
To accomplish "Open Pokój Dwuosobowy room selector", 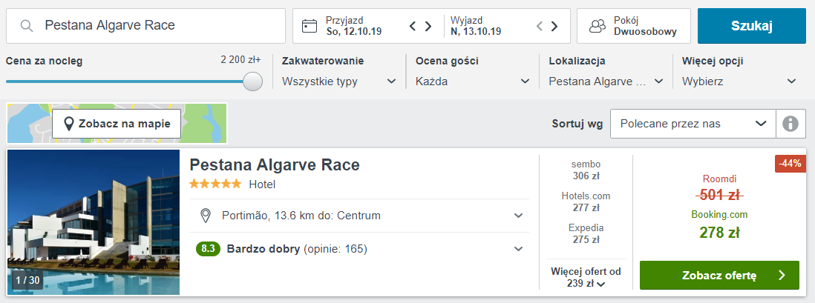I will click(x=634, y=26).
